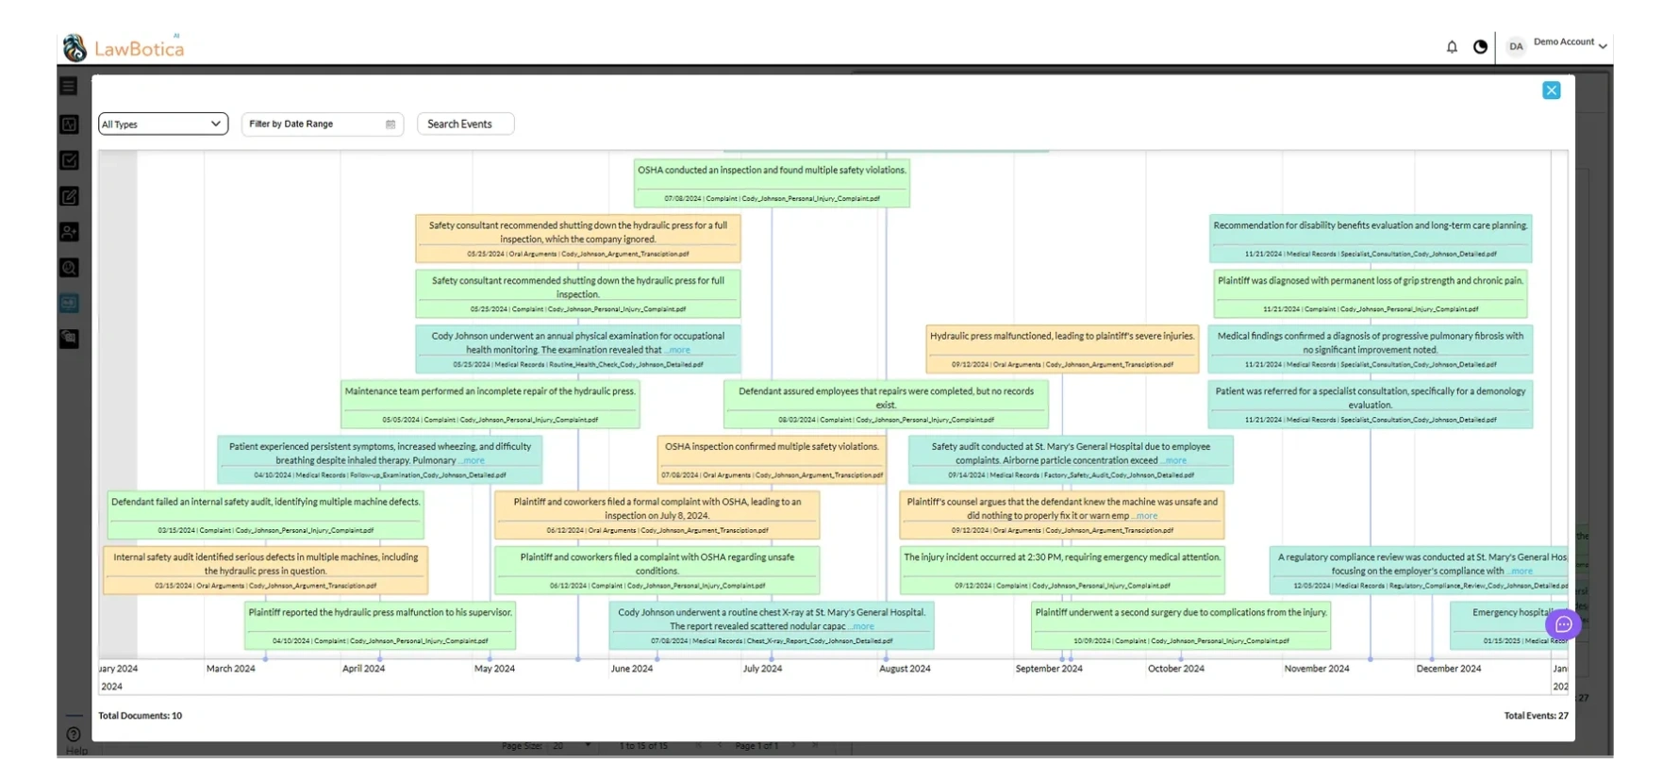Select the OSHA inspection 07/08/2024 complaint event
This screenshot has width=1679, height=780.
click(x=771, y=183)
